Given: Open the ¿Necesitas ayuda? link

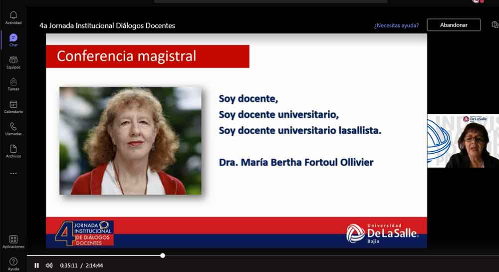Looking at the screenshot, I should [396, 25].
